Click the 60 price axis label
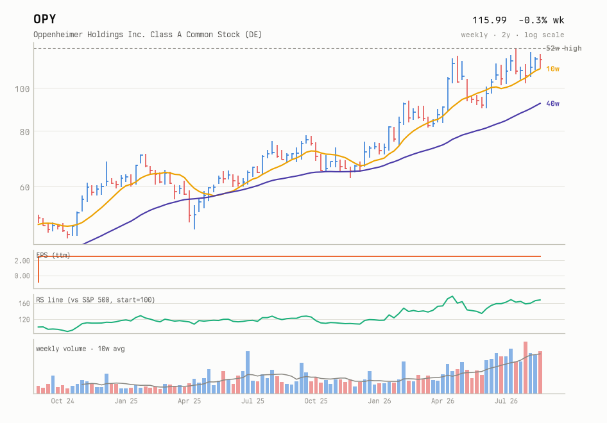This screenshot has height=423, width=607. 25,188
